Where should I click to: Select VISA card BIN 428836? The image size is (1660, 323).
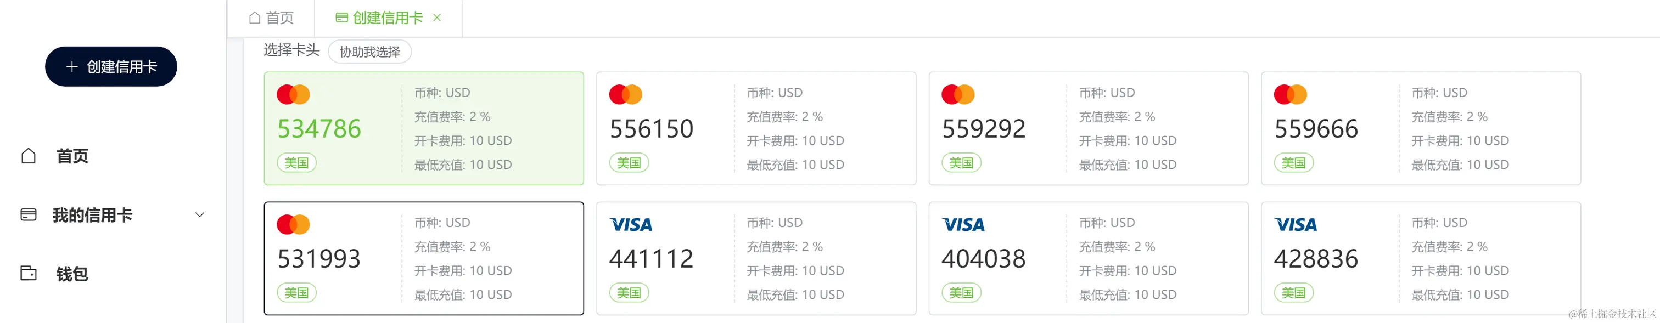click(1421, 258)
